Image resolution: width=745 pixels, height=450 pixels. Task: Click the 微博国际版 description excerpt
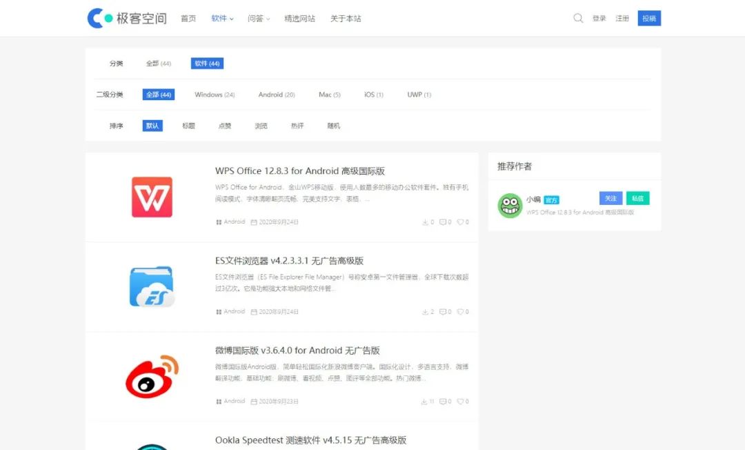pyautogui.click(x=341, y=373)
